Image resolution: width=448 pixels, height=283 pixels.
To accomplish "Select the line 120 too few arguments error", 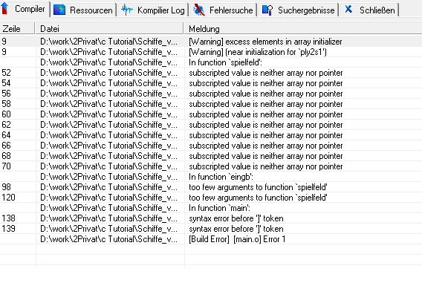I will [x=211, y=198].
